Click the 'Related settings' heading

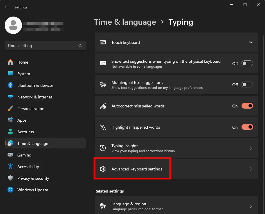pyautogui.click(x=109, y=191)
